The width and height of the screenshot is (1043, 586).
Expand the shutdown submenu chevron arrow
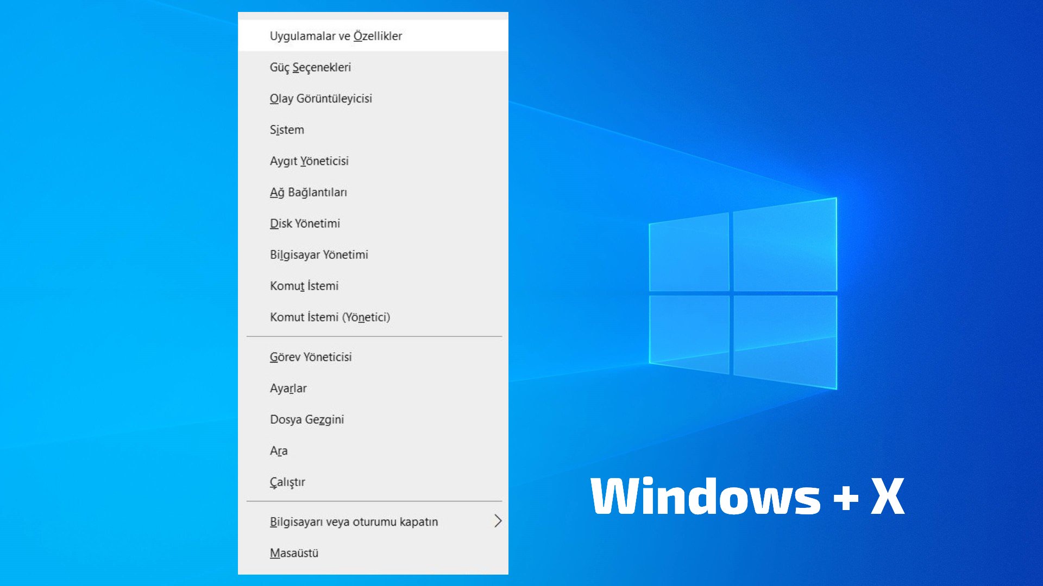(x=498, y=521)
